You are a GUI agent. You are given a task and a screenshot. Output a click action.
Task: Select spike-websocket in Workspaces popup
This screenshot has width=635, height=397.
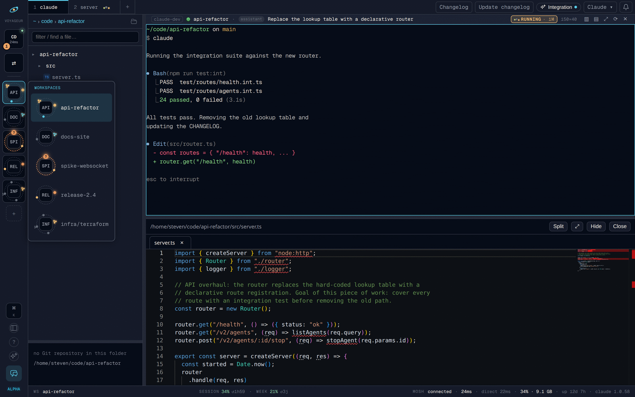click(71, 166)
